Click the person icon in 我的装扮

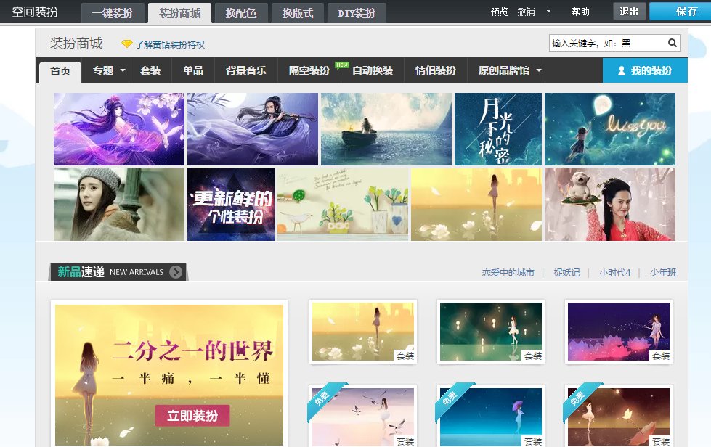(x=622, y=71)
